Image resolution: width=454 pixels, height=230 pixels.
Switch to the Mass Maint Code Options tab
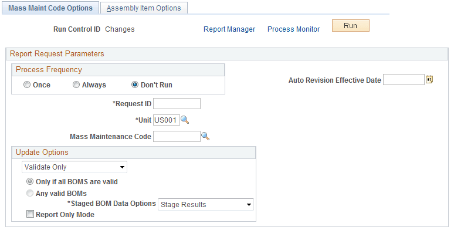tap(50, 8)
